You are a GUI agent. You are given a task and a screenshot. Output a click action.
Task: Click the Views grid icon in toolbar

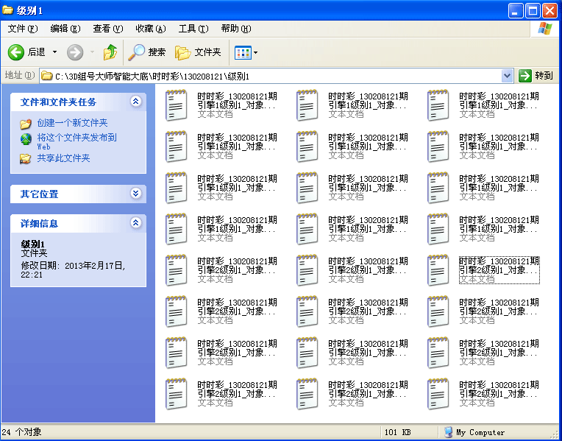(242, 52)
